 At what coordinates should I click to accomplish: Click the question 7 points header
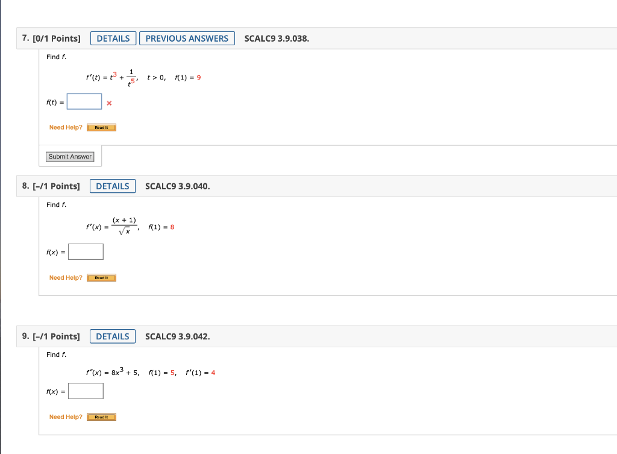51,38
